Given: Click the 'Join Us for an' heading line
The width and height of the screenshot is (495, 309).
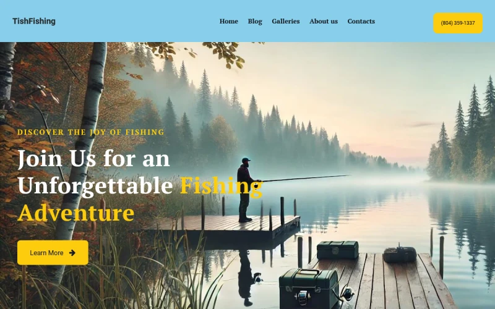Looking at the screenshot, I should (x=94, y=159).
